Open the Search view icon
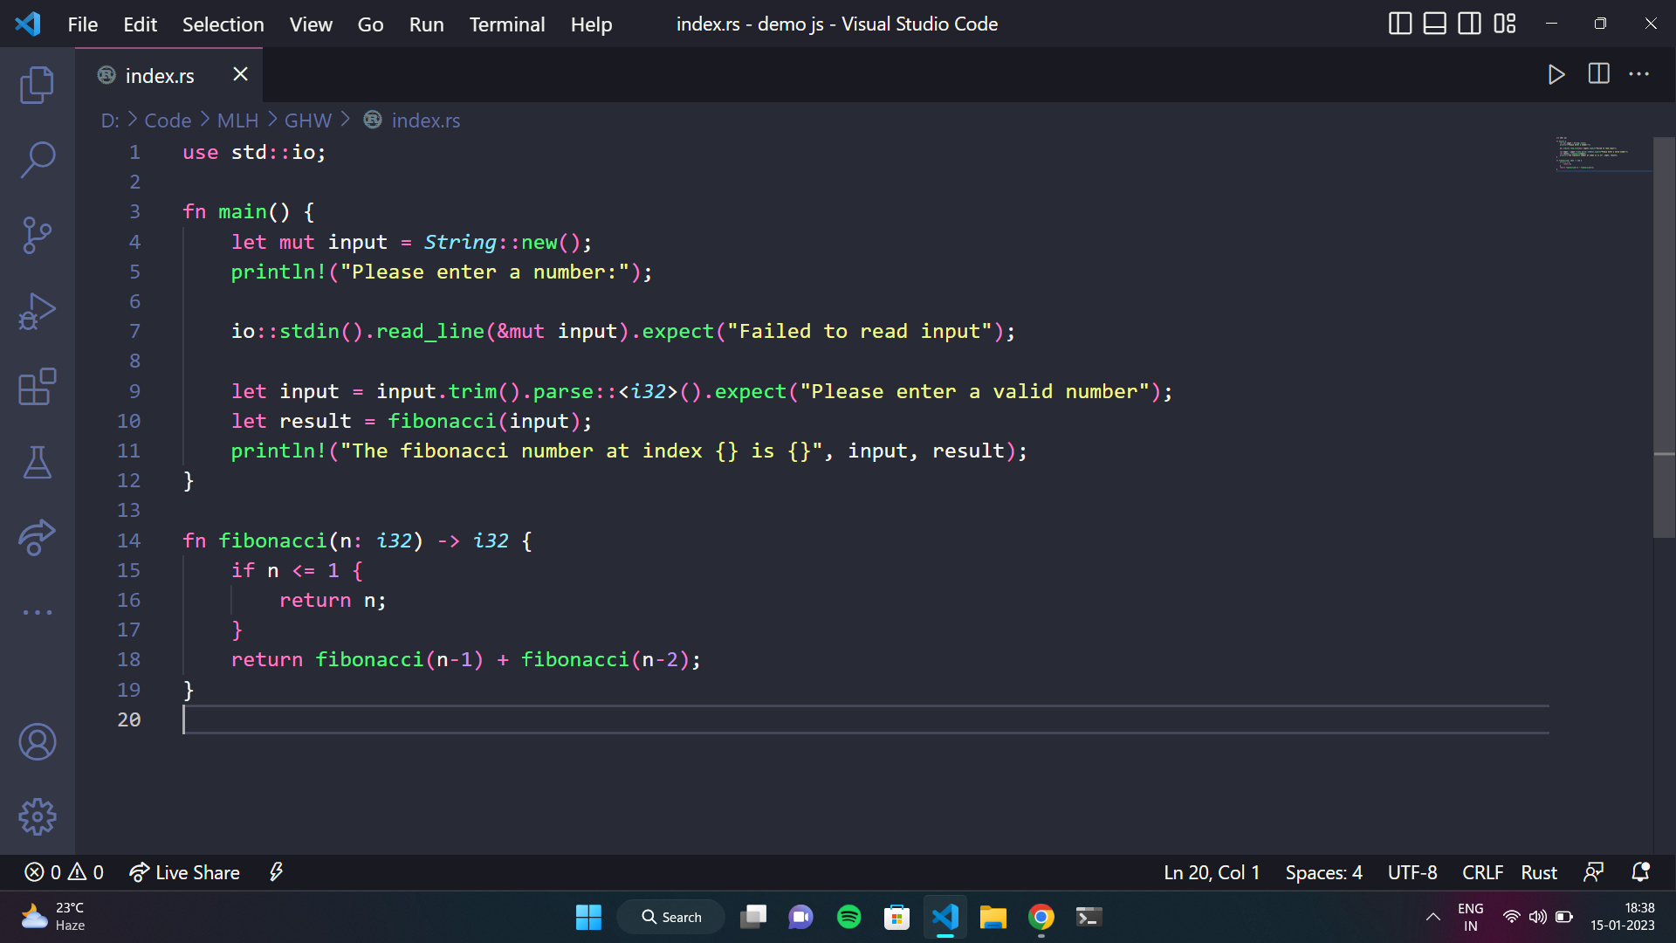 click(37, 160)
